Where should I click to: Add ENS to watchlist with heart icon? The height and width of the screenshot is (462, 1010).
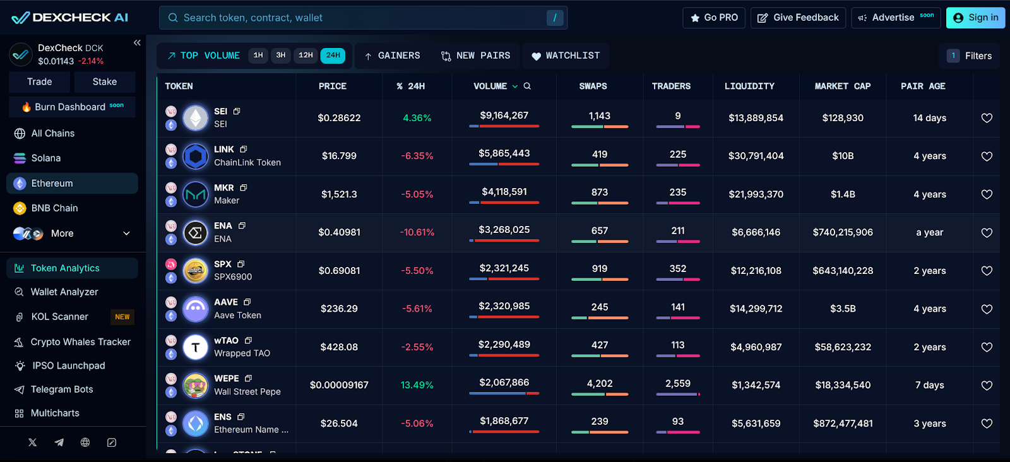coord(987,423)
